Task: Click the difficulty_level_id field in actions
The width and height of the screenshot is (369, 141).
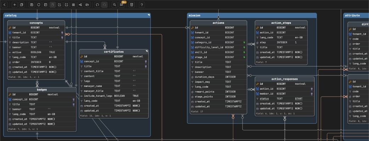Action: point(218,47)
